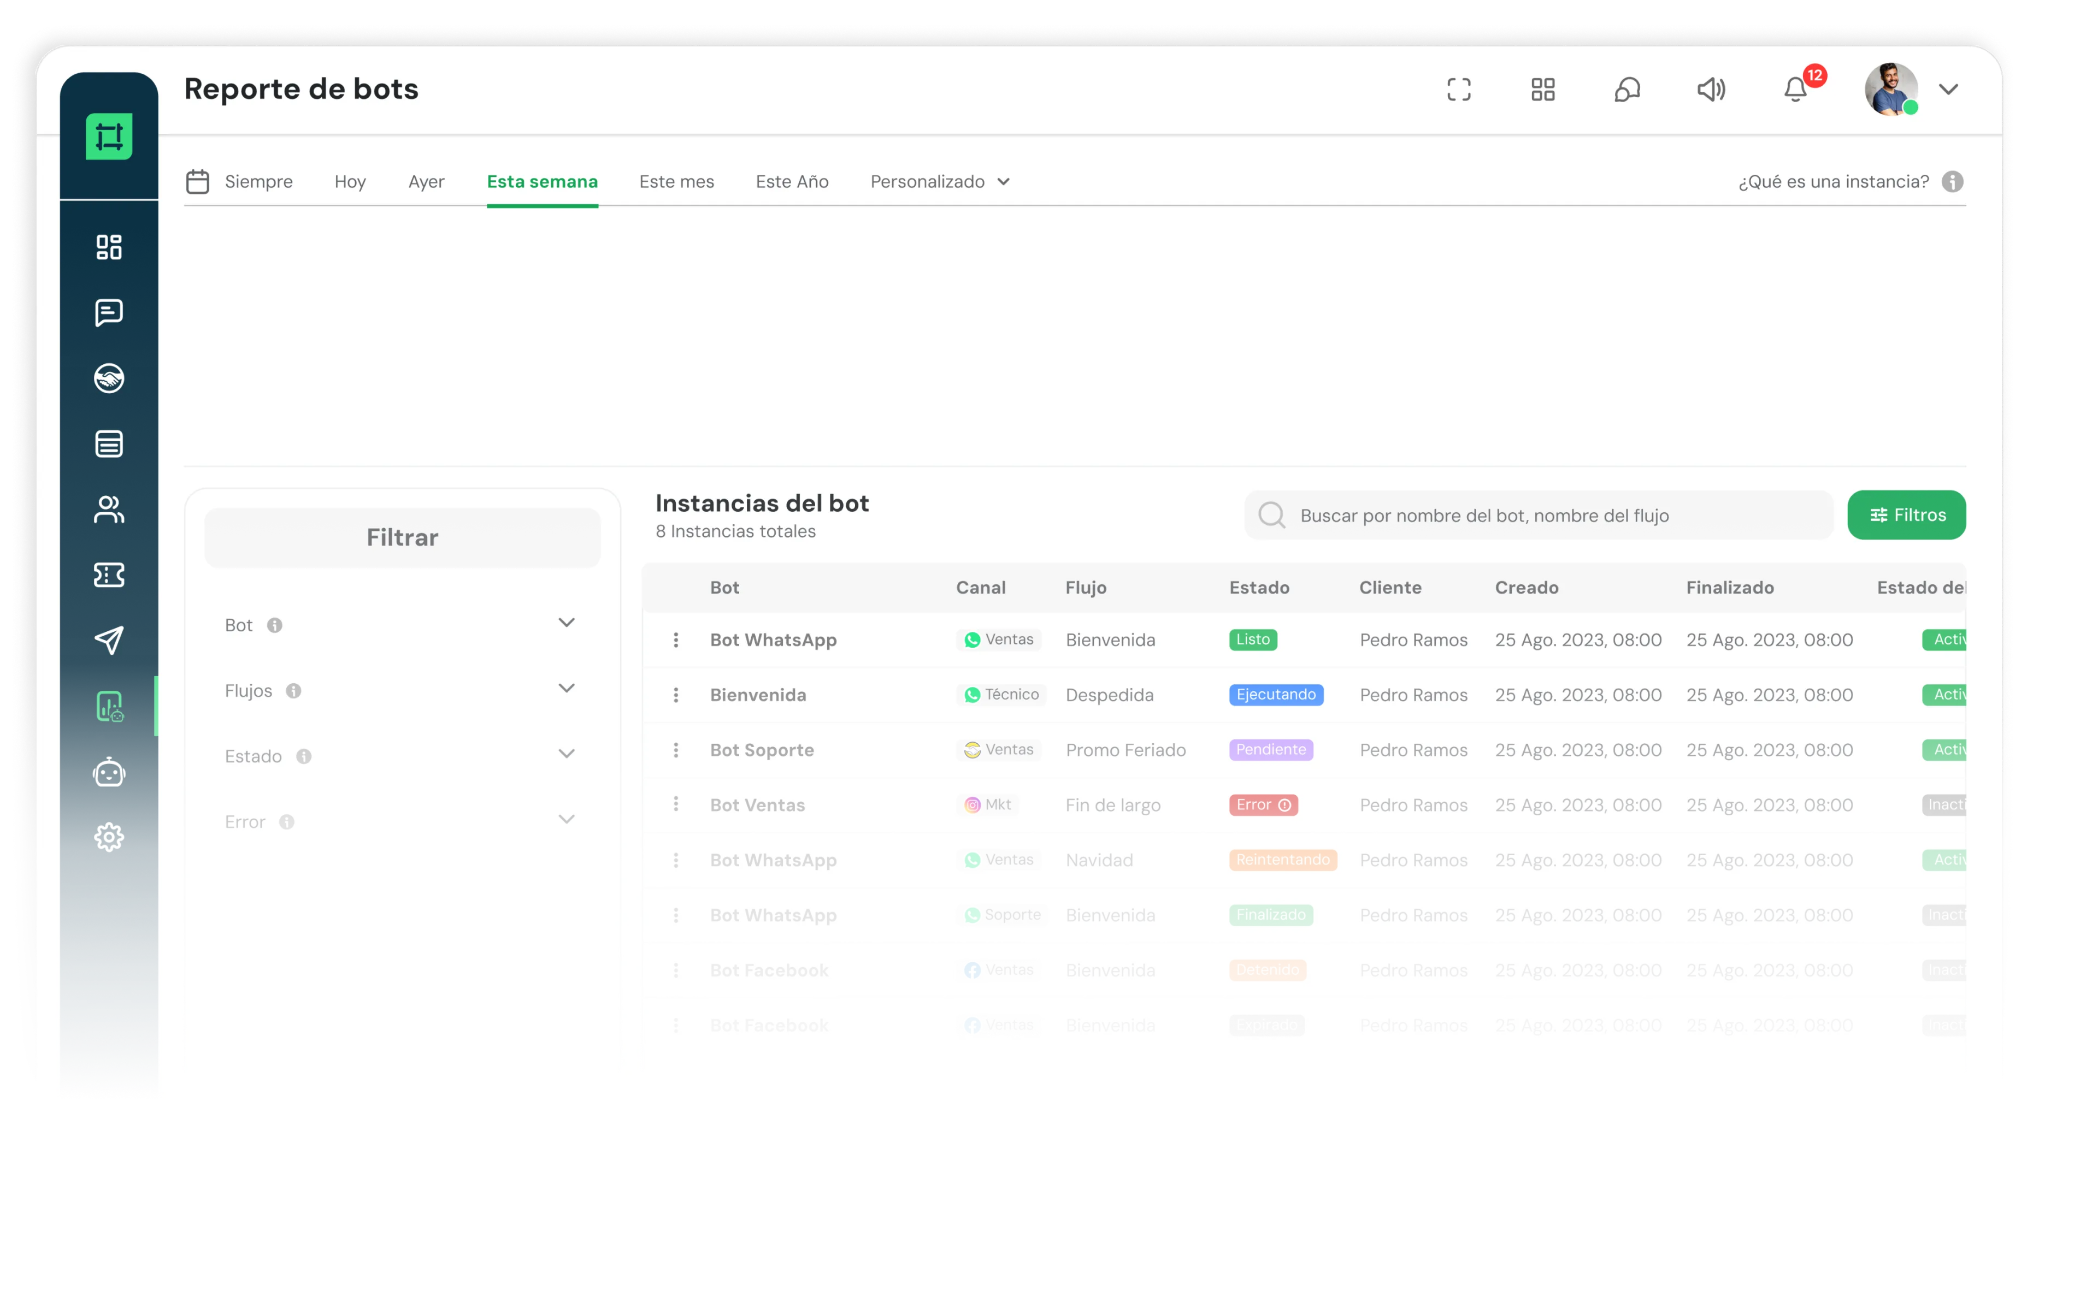Click the Reintentando status badge

click(1282, 860)
